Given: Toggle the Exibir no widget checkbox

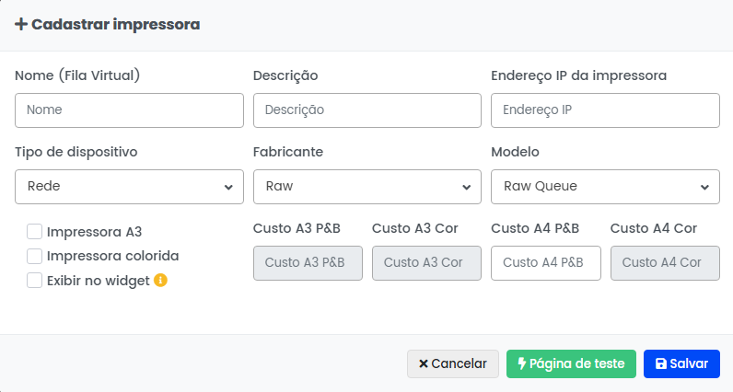Looking at the screenshot, I should coord(35,281).
